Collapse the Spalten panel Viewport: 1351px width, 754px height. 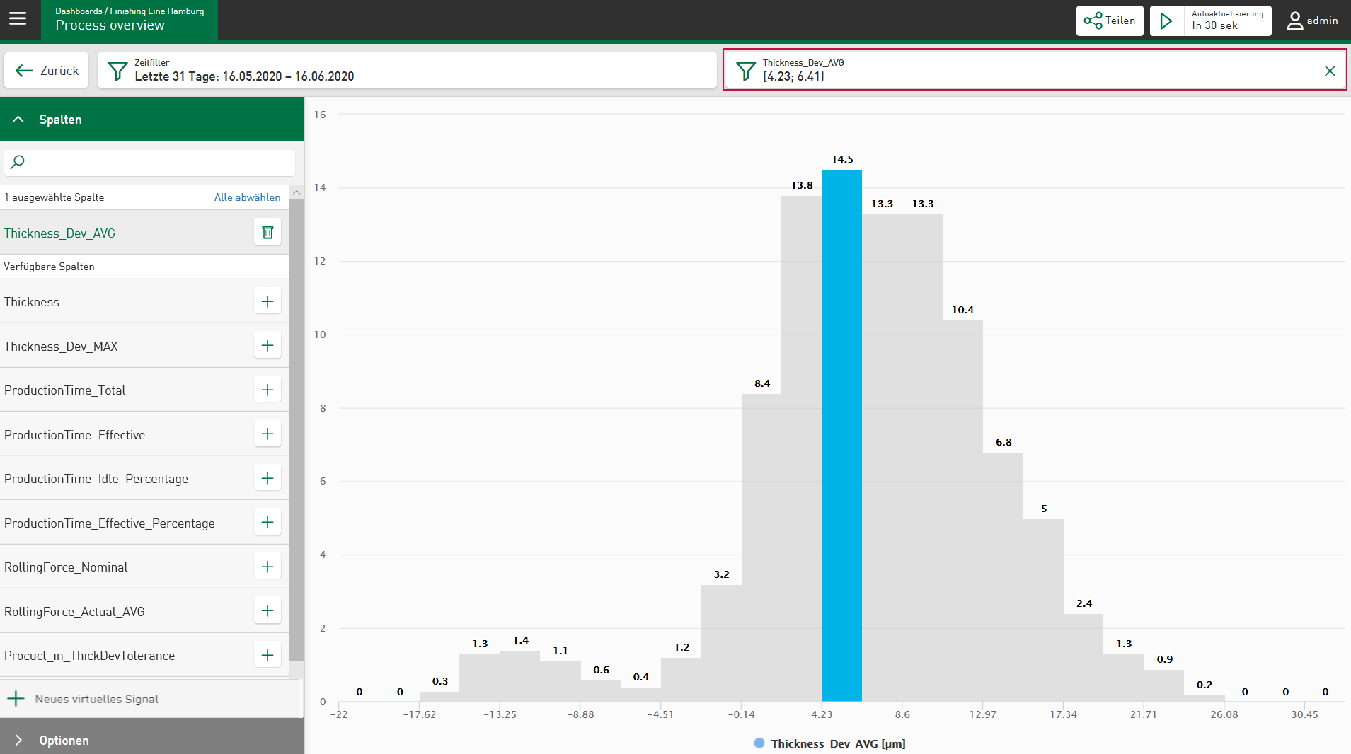[x=18, y=120]
